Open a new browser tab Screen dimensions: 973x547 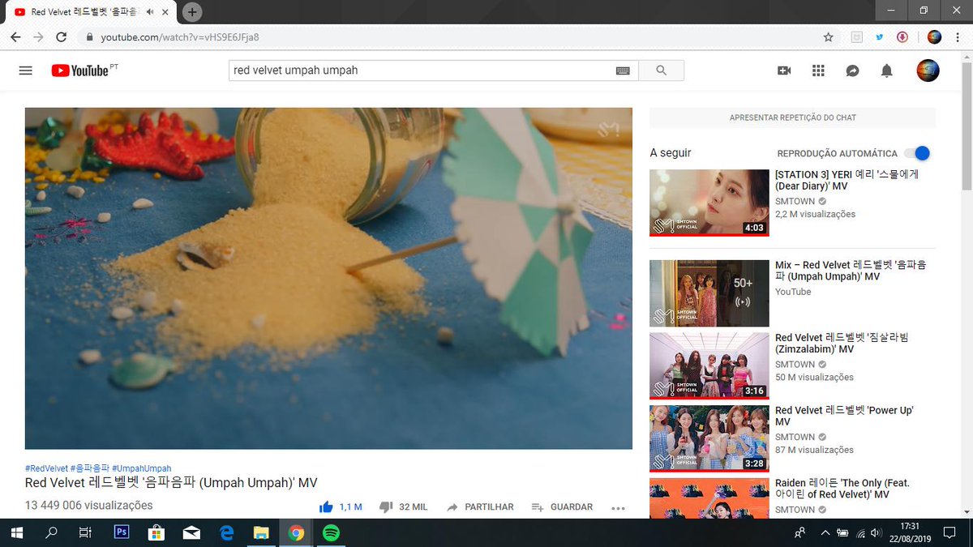click(192, 11)
